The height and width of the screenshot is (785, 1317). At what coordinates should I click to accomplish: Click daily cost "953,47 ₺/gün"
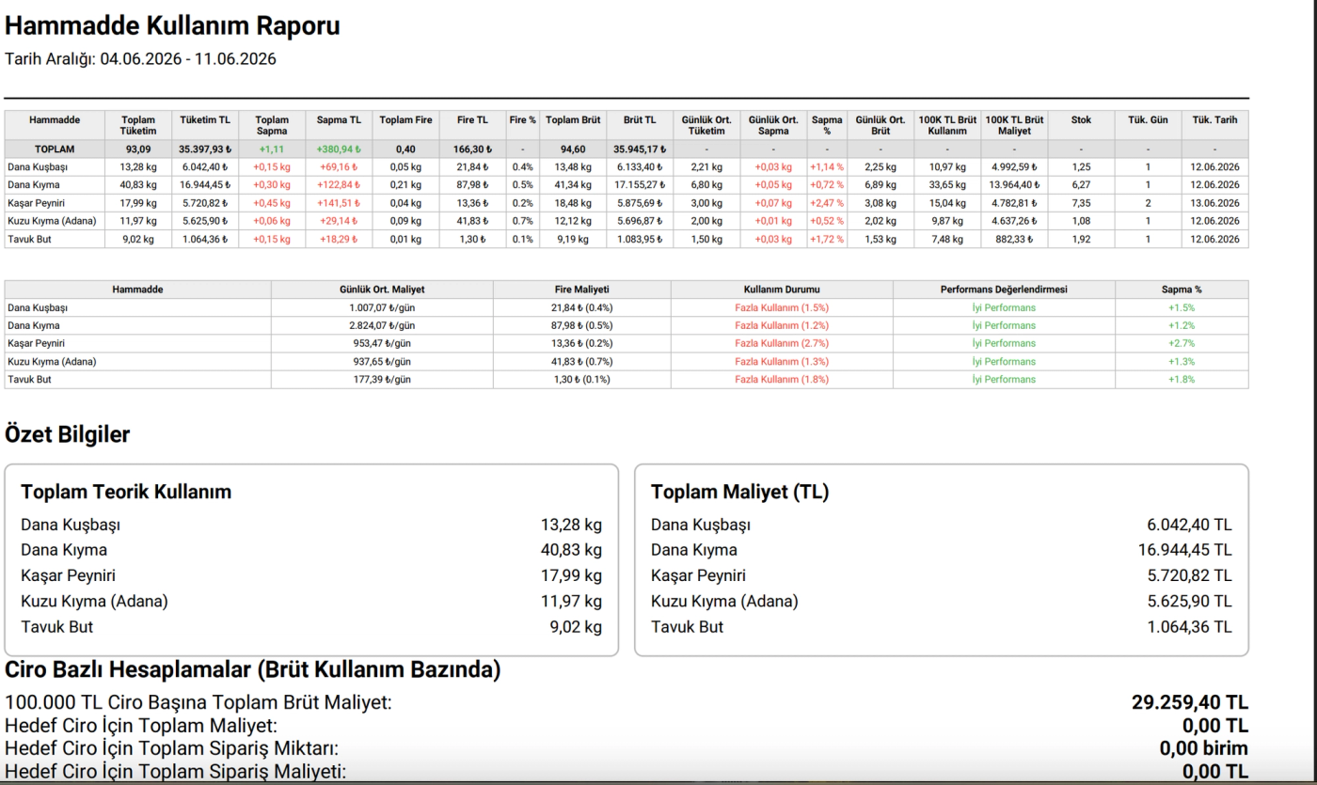pos(382,343)
